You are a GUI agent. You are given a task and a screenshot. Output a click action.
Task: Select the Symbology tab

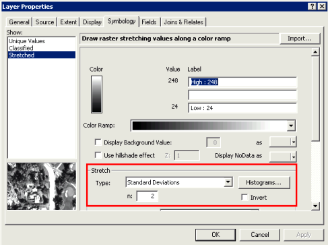tap(121, 21)
